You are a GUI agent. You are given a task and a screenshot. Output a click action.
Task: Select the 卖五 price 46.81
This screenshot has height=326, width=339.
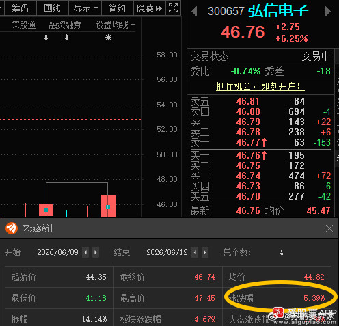[x=248, y=101]
